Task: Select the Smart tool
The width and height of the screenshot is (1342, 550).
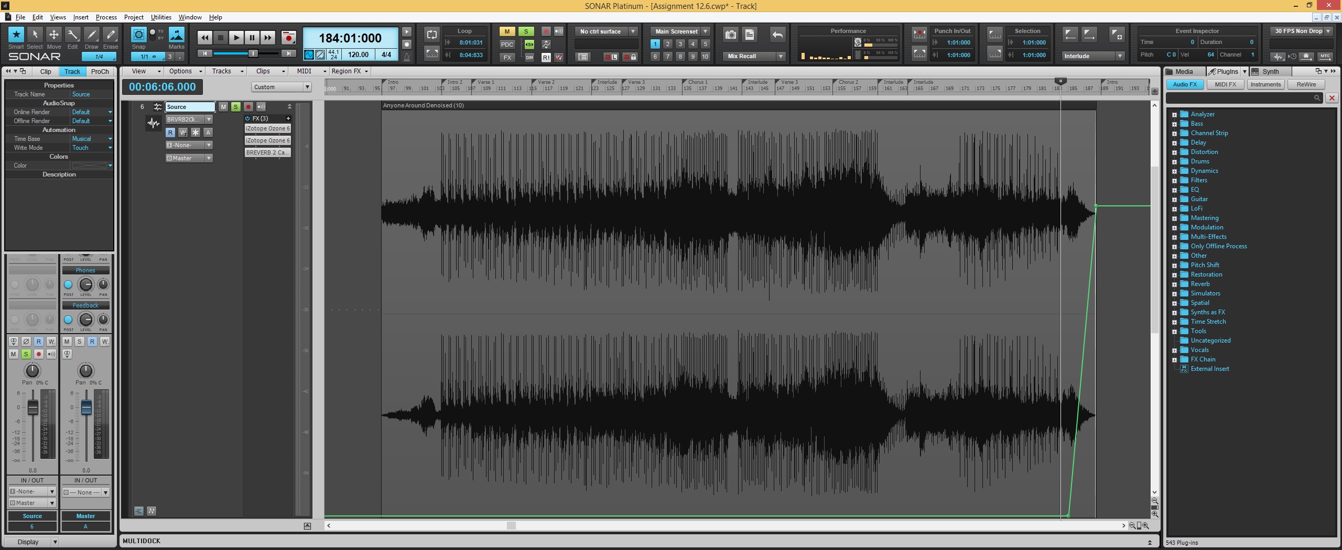Action: (16, 35)
